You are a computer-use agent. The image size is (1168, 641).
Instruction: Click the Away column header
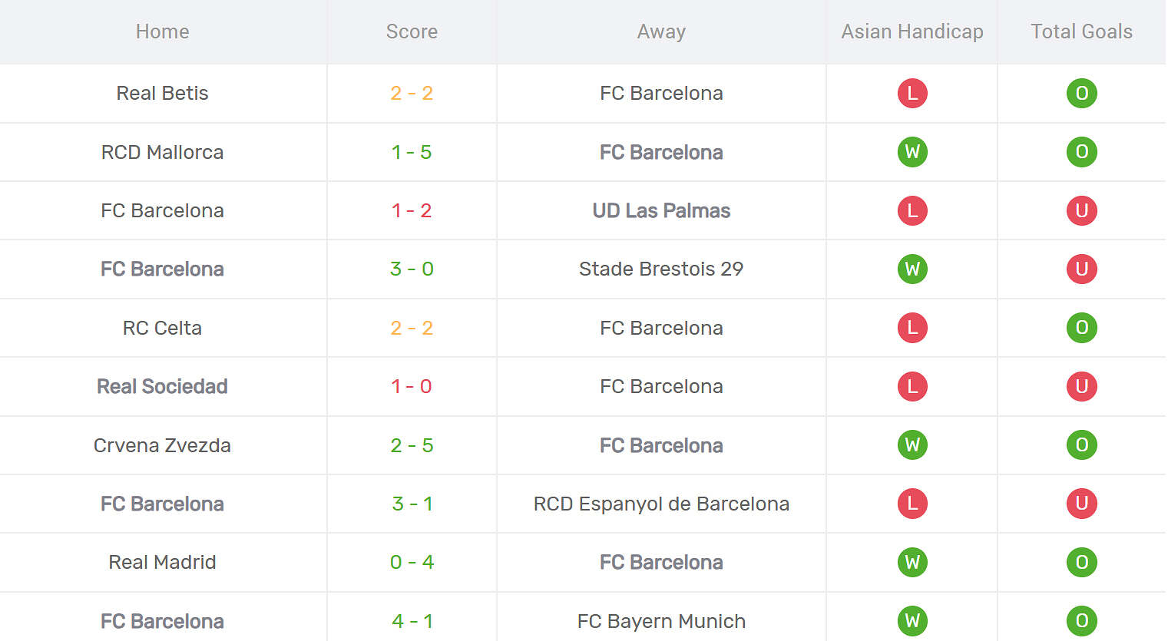[661, 31]
